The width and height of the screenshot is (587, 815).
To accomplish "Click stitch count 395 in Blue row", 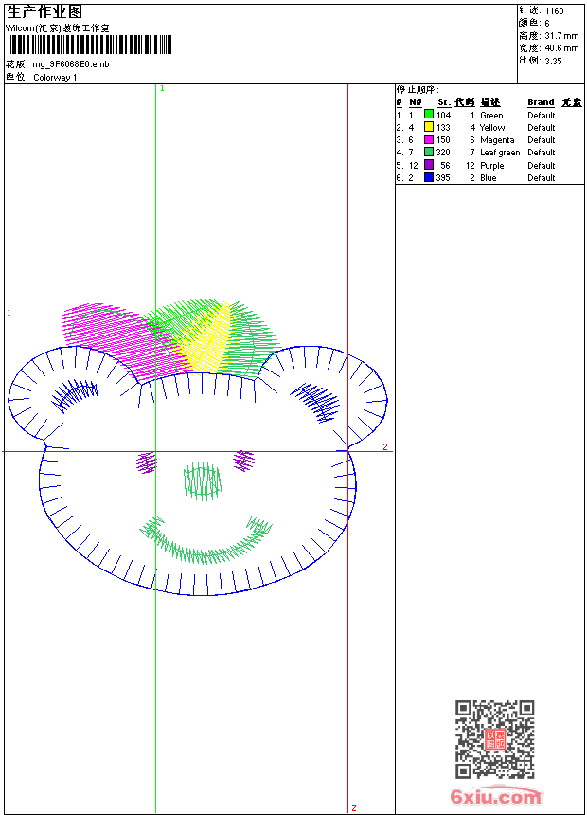I will [443, 178].
